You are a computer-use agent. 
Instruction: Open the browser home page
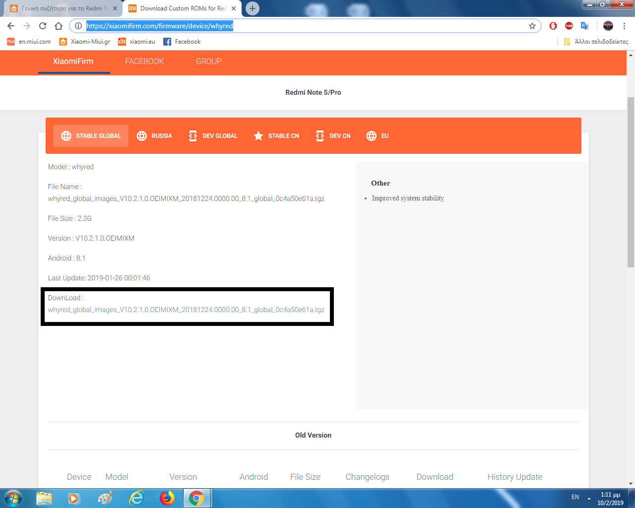pyautogui.click(x=59, y=26)
